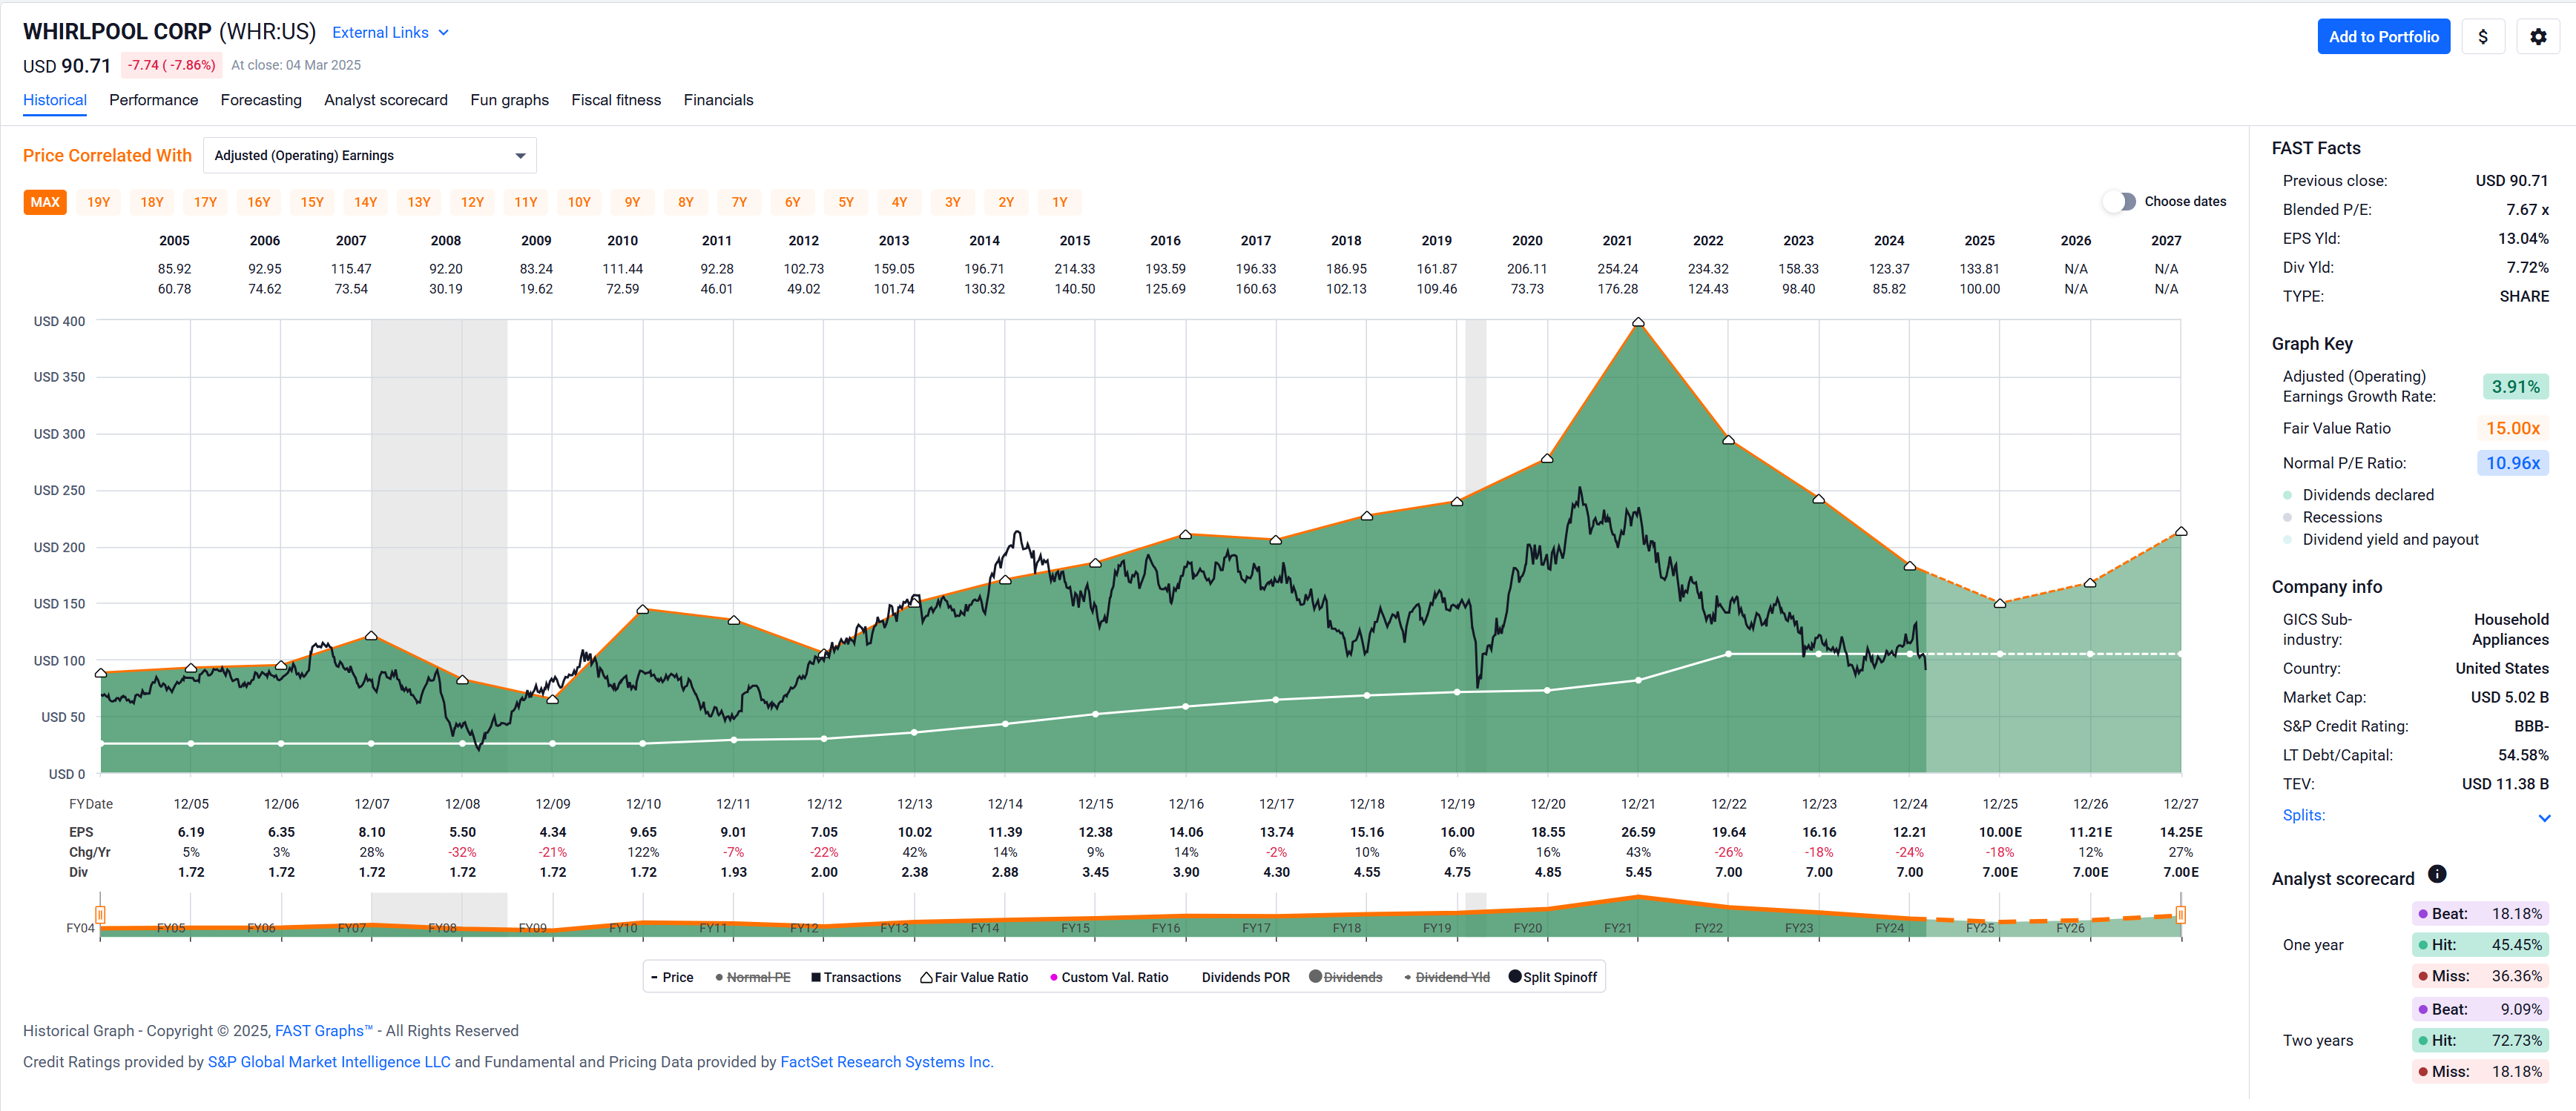Open the Analyst scorecard tab
Image resolution: width=2576 pixels, height=1111 pixels.
(386, 100)
